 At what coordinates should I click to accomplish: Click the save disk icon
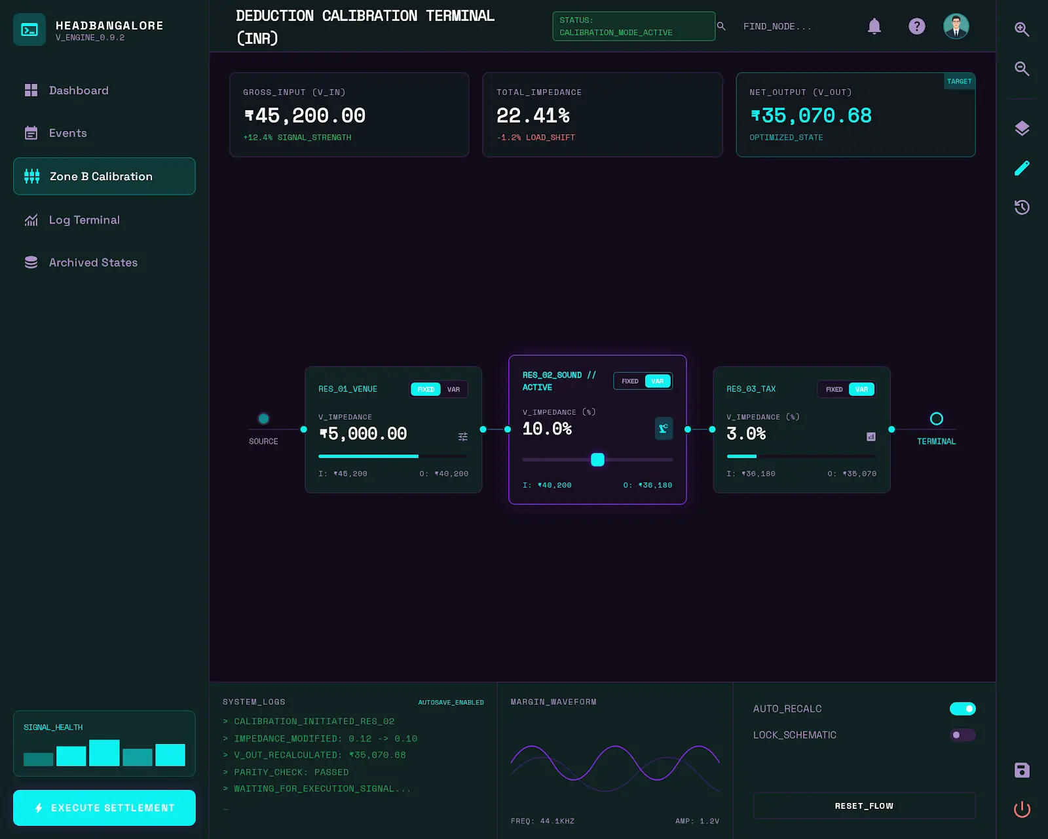(1022, 770)
